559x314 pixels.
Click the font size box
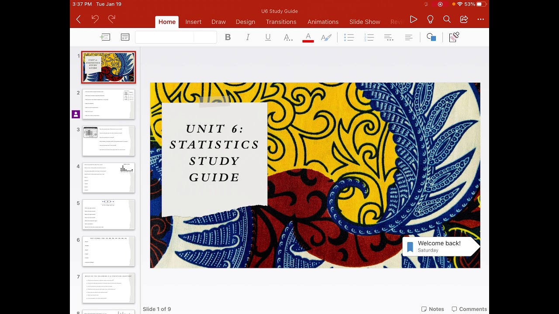[205, 38]
